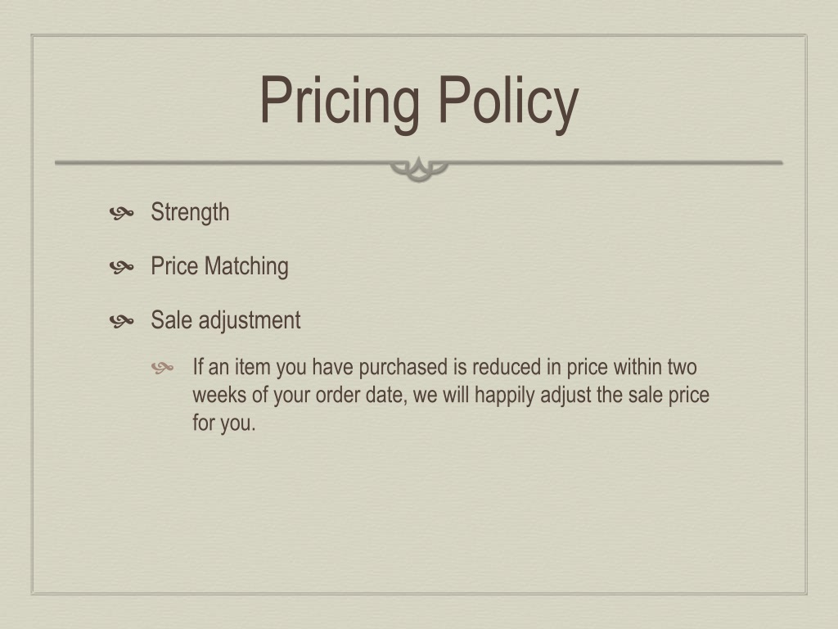Click the phrase 'happily adjust the sale price'
The height and width of the screenshot is (629, 838).
(x=592, y=396)
